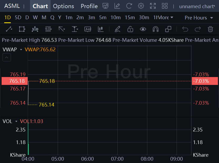Select the 15m interval
Viewport: 219px width, 163px height.
coord(130,18)
